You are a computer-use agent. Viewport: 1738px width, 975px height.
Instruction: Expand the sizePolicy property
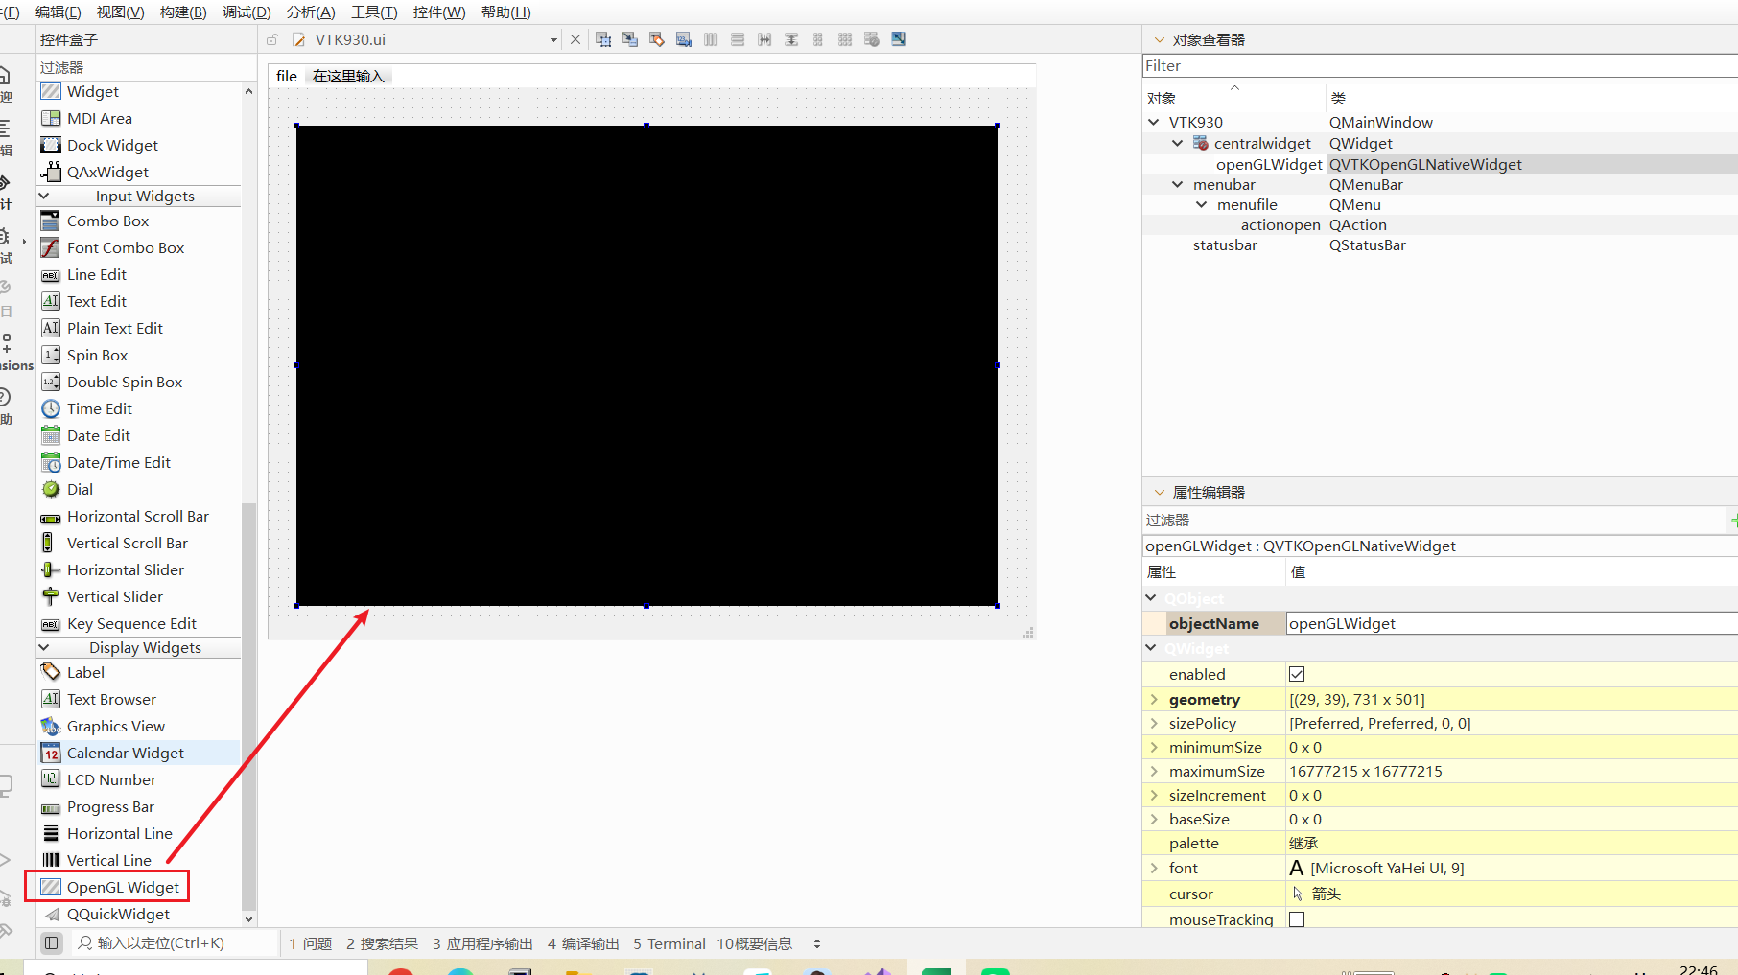1154,723
